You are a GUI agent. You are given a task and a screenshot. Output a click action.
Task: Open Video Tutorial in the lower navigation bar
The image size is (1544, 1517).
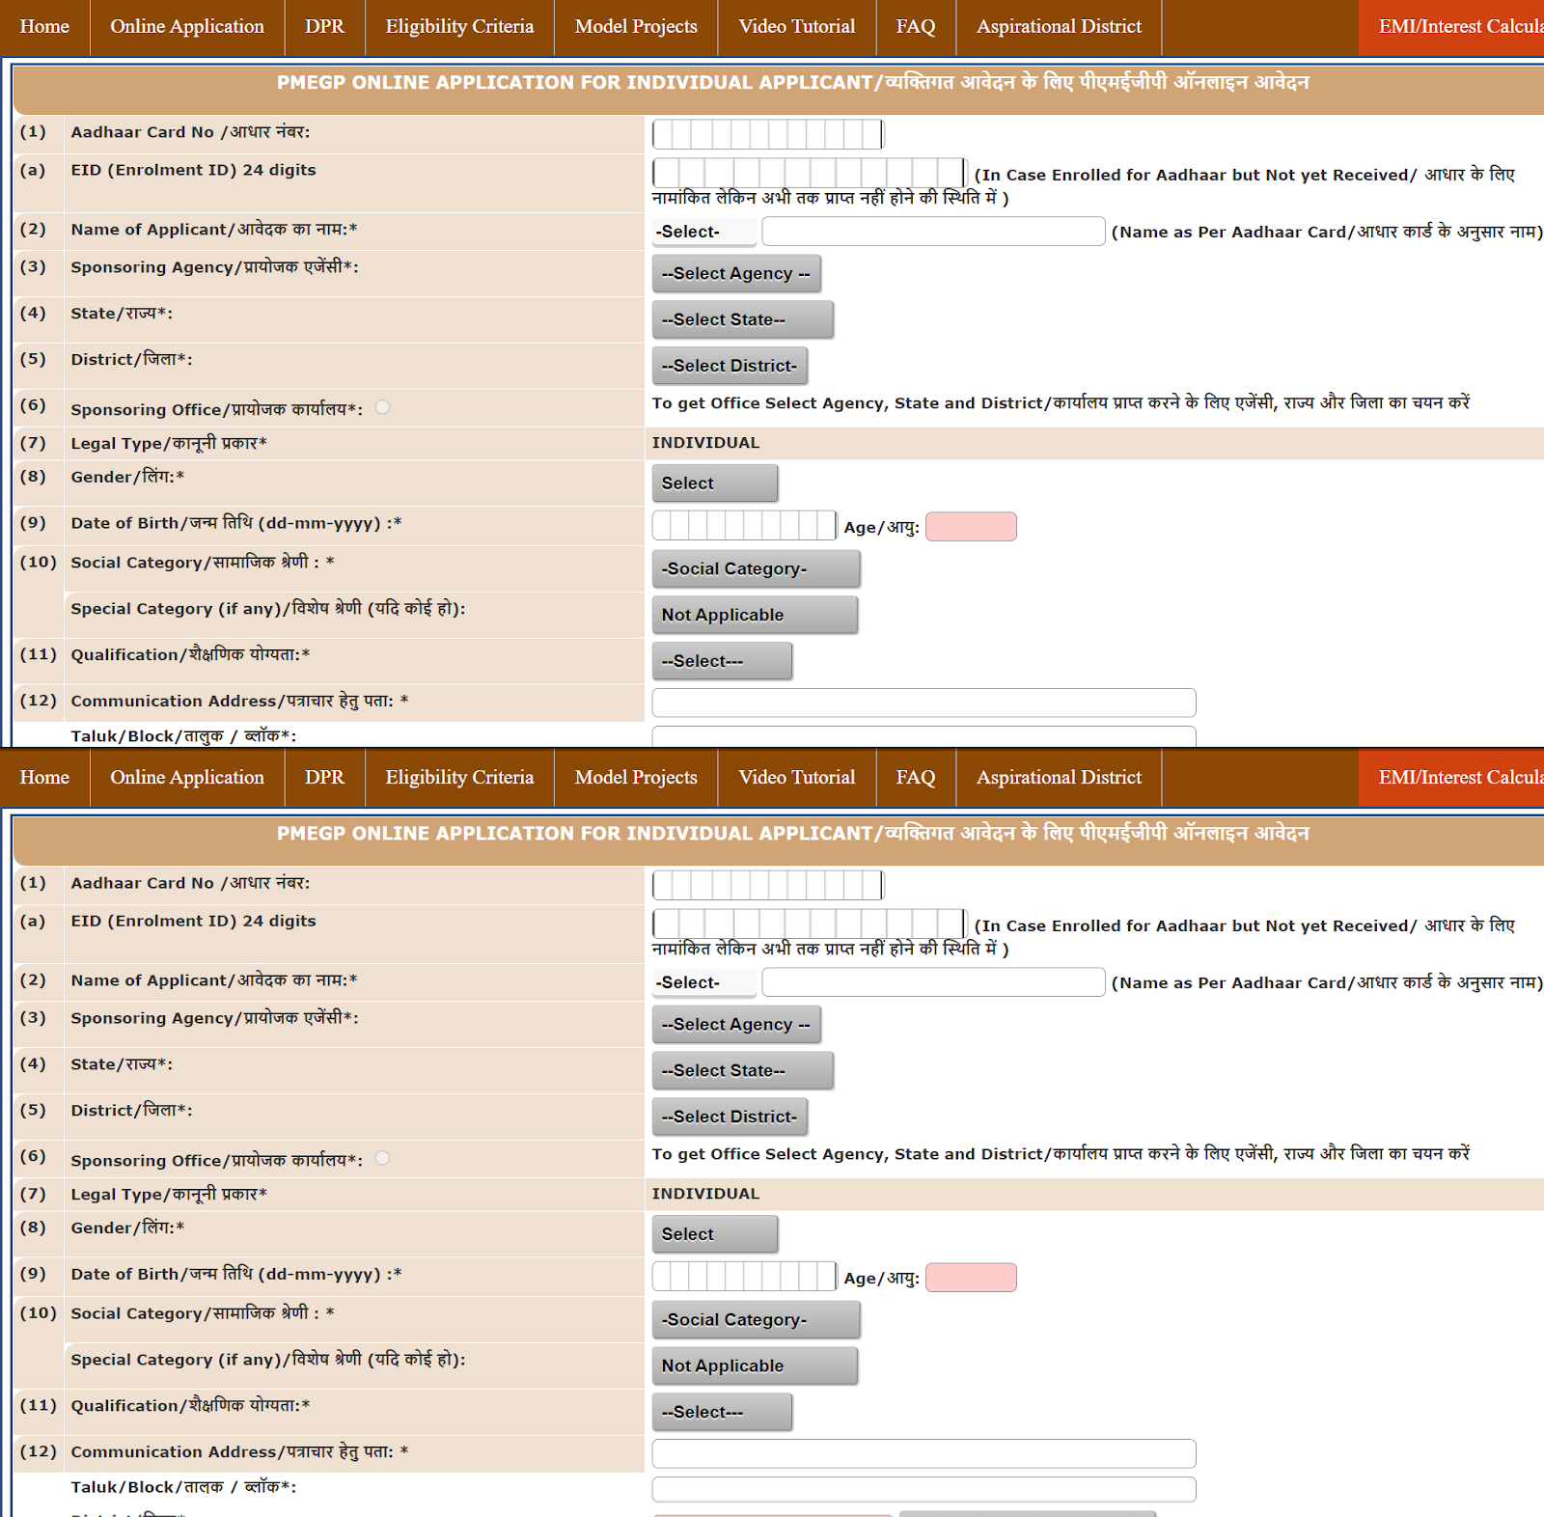(x=797, y=778)
